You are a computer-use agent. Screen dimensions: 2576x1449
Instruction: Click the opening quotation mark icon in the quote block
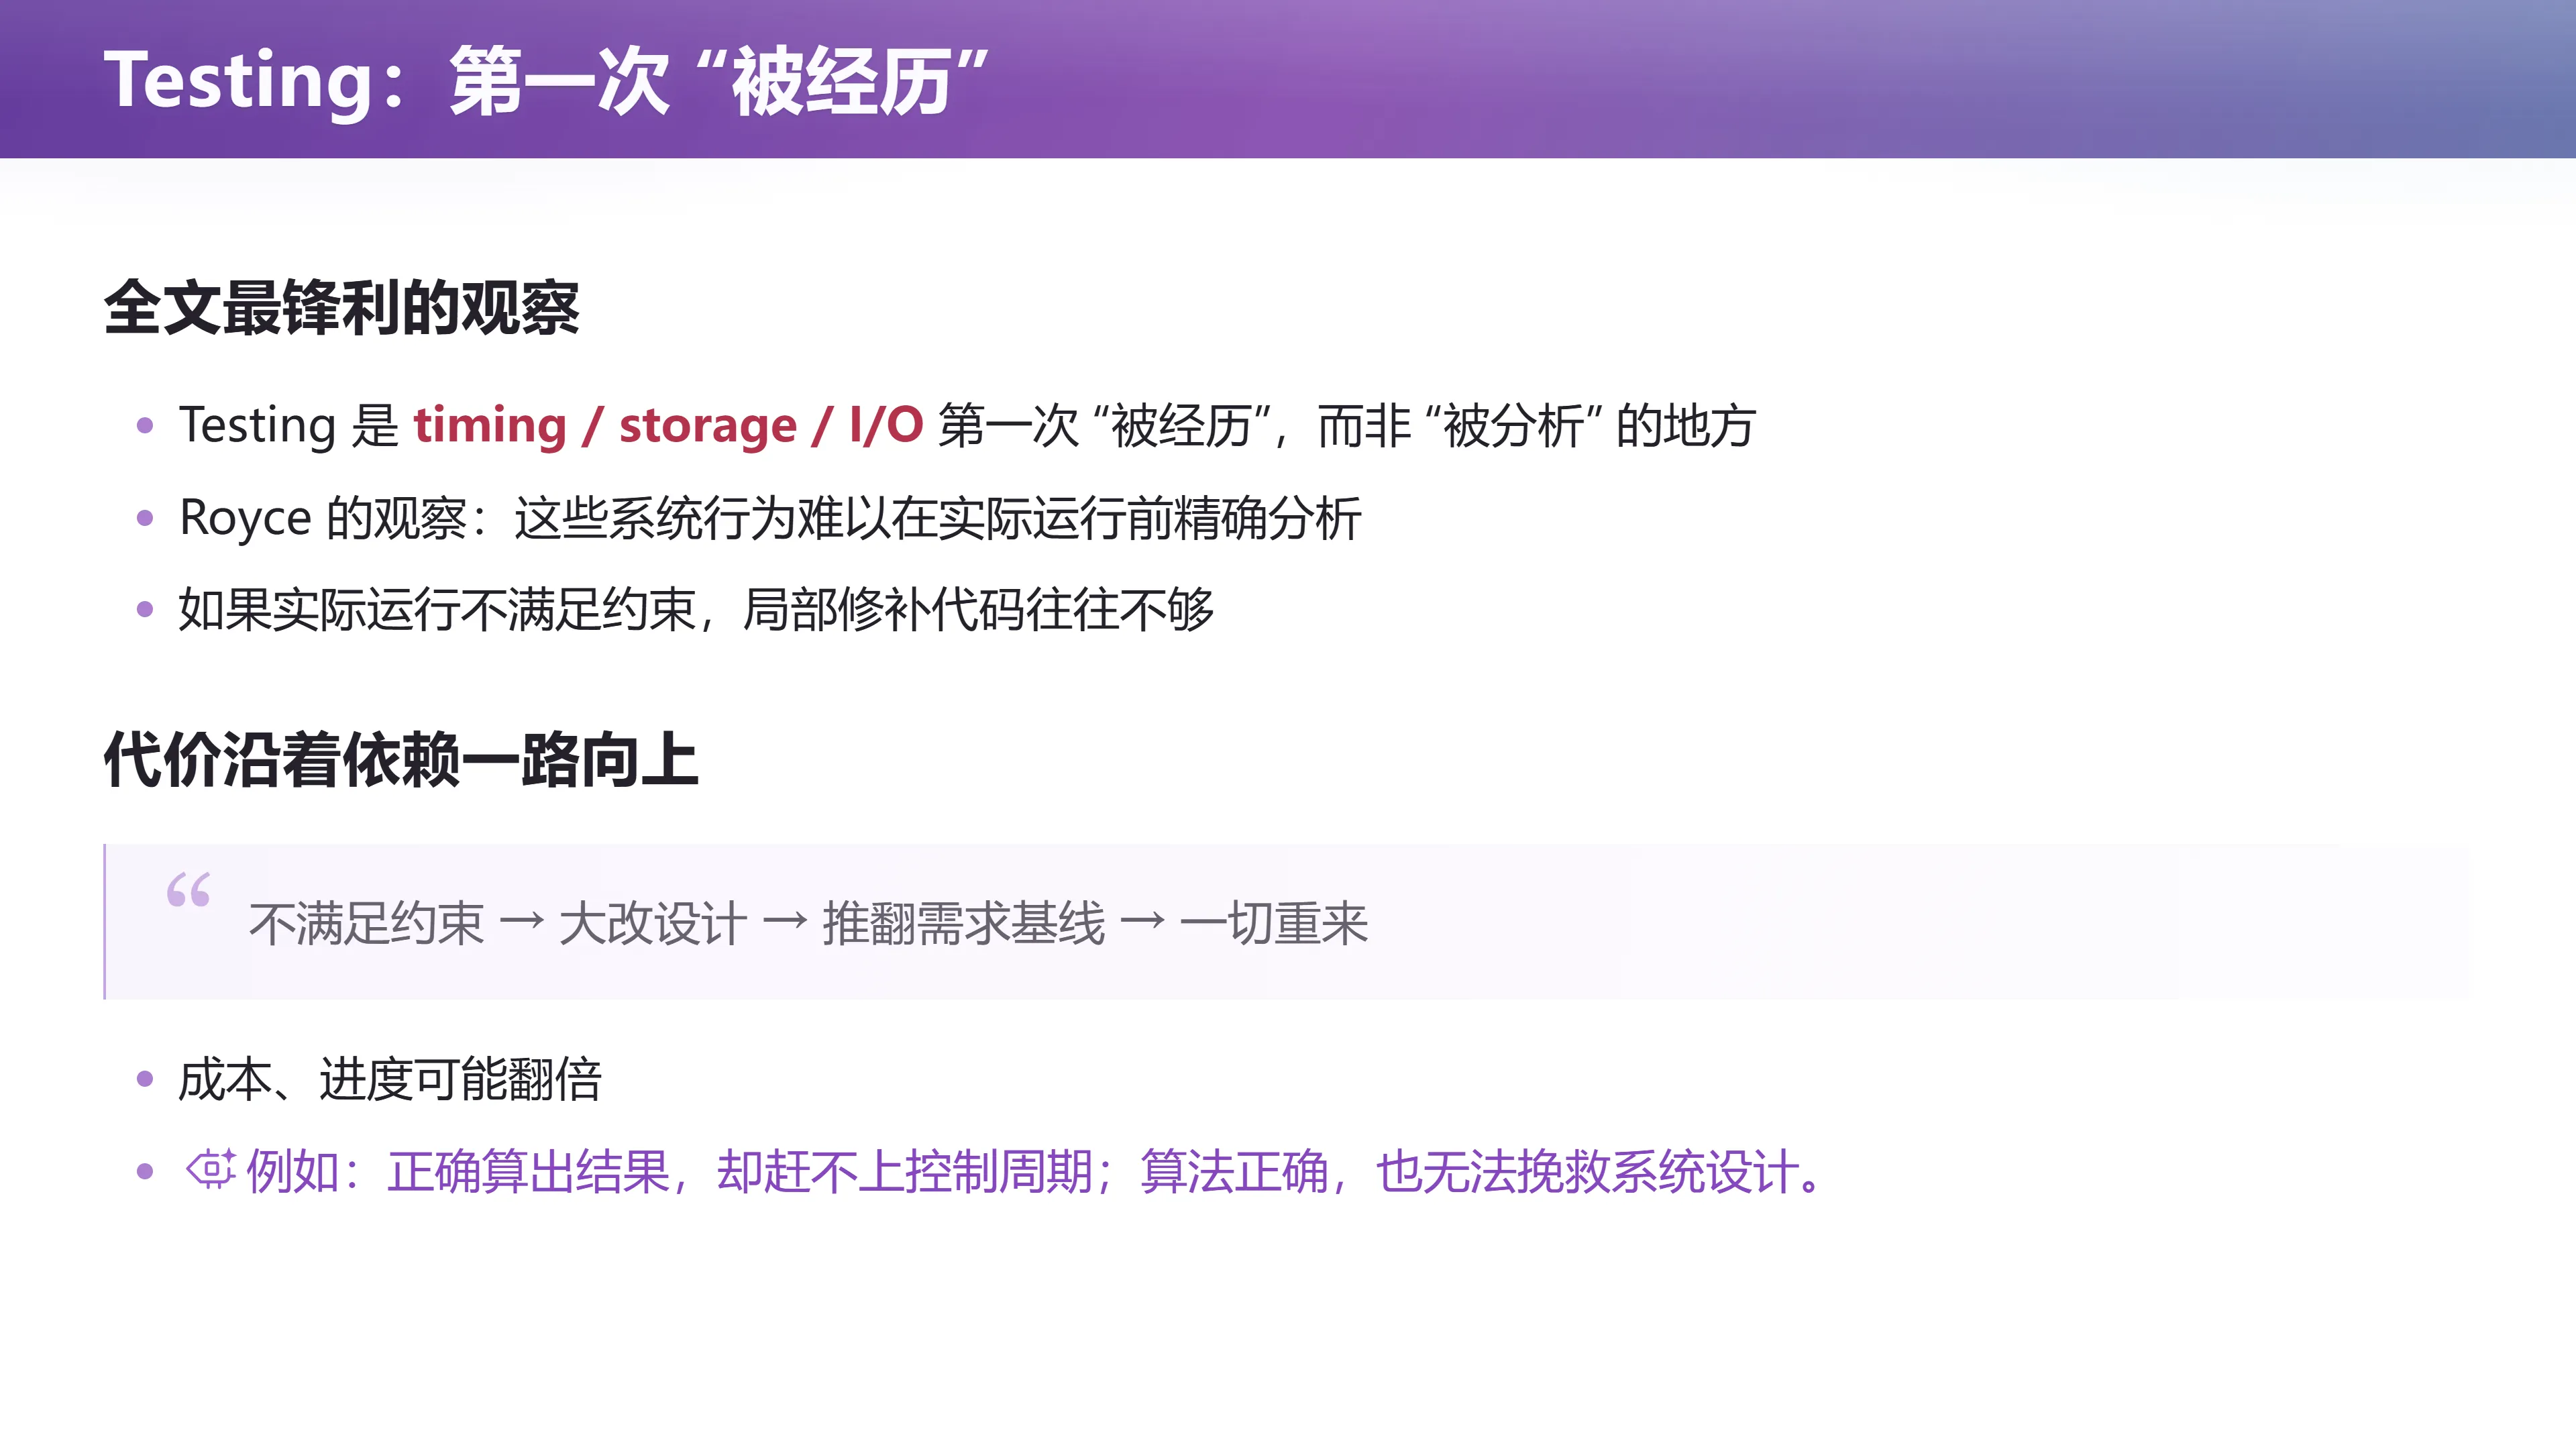pos(188,890)
